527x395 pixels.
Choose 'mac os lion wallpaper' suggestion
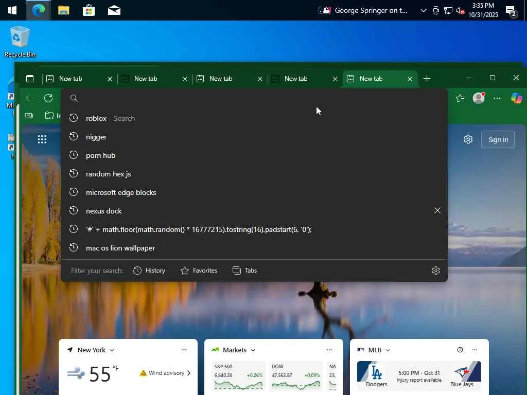(x=254, y=248)
